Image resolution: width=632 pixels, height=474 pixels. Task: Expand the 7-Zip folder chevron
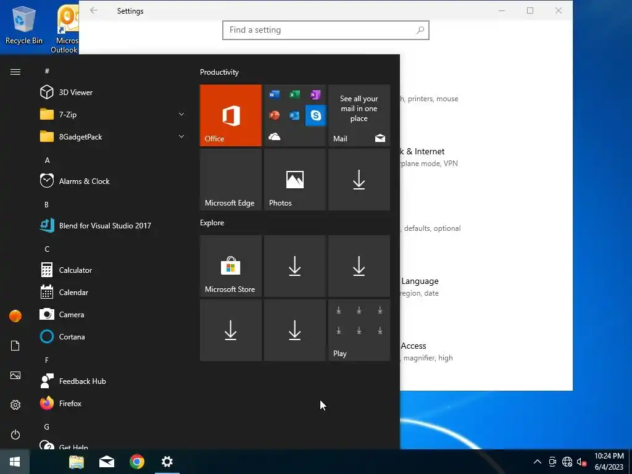[x=181, y=114]
